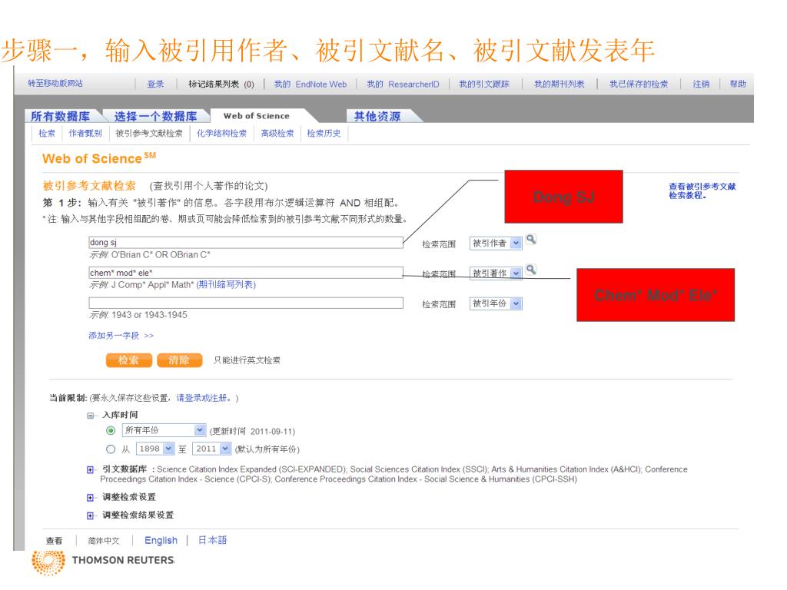Click the cited author field containing dong sj
The image size is (787, 590).
click(246, 242)
